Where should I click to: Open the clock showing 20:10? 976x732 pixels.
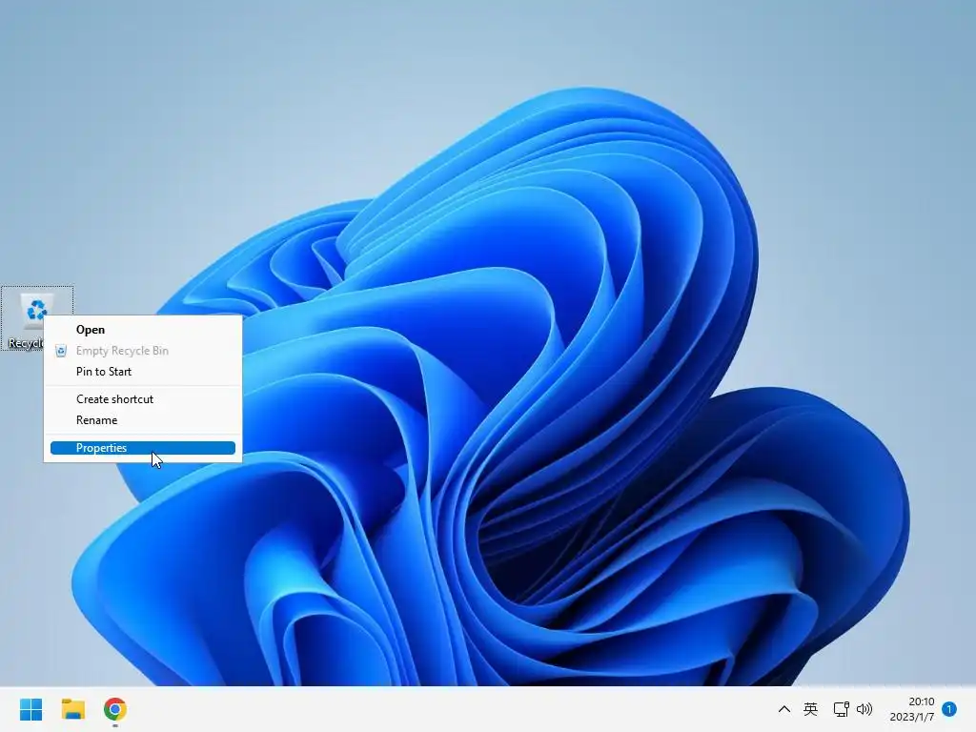(x=912, y=709)
